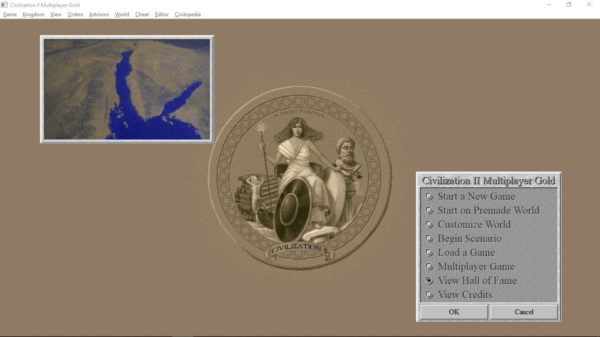Close the Civilization II window

tap(589, 5)
